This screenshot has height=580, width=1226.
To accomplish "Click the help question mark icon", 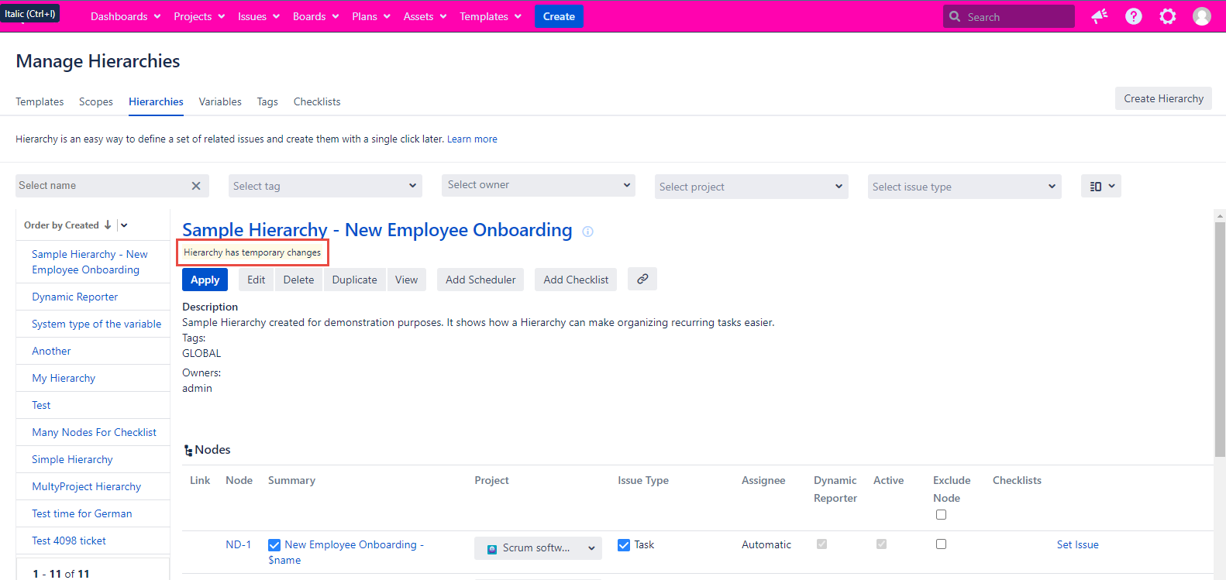I will (1133, 16).
